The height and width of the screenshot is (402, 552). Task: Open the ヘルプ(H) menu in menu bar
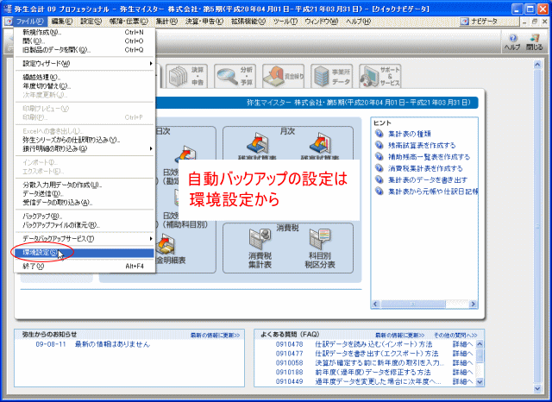[x=358, y=22]
